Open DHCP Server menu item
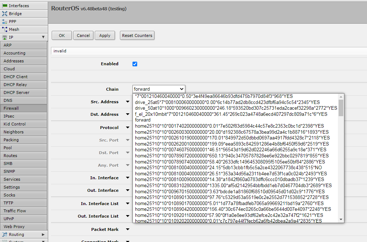Image resolution: width=367 pixels, height=242 pixels. [x=24, y=92]
